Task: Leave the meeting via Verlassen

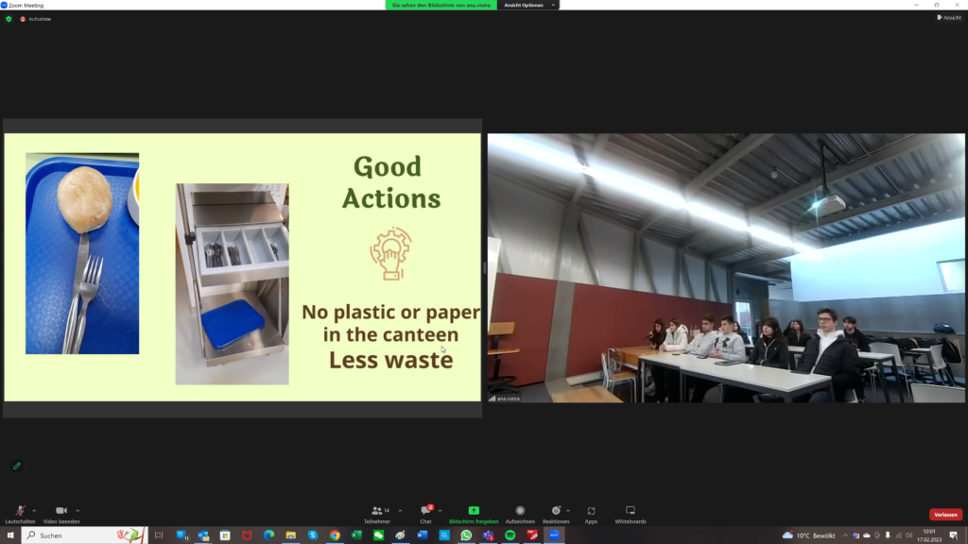Action: [x=945, y=515]
